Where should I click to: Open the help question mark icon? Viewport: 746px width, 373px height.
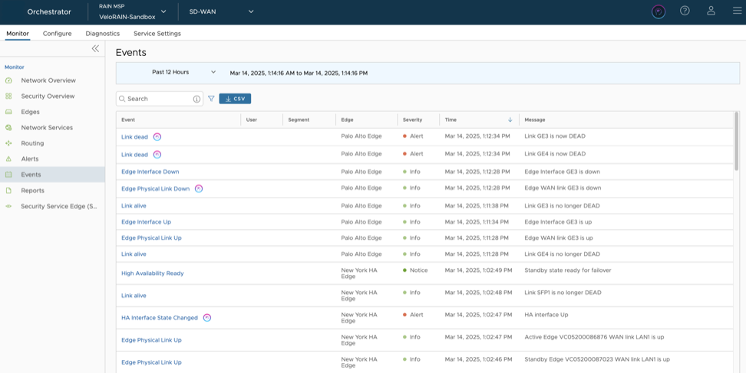pos(685,11)
